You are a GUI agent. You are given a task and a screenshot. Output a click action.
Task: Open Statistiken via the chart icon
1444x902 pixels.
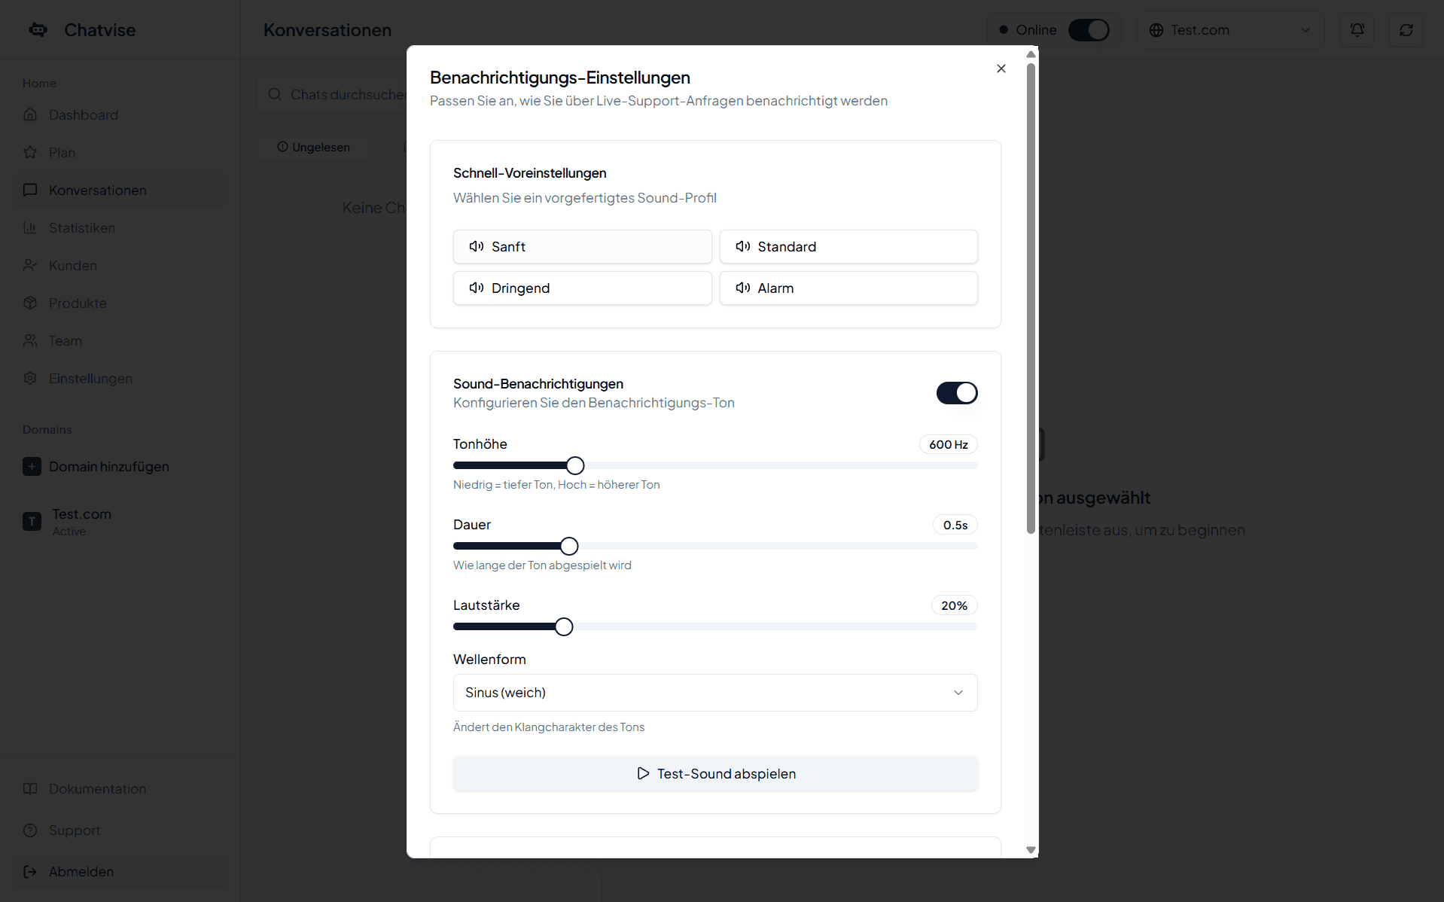30,227
